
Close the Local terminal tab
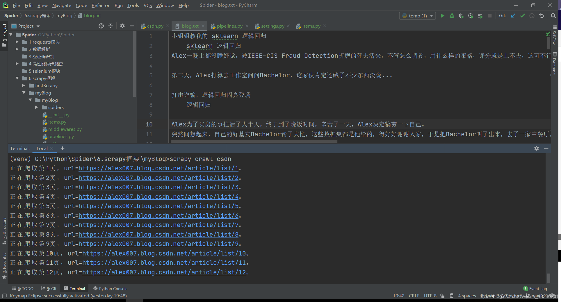click(x=52, y=149)
